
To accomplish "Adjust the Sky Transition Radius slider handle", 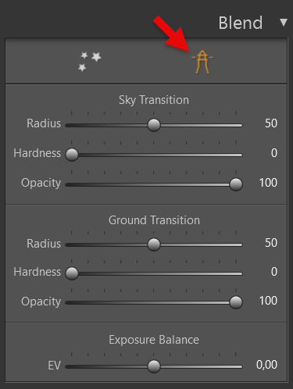I will coord(154,125).
